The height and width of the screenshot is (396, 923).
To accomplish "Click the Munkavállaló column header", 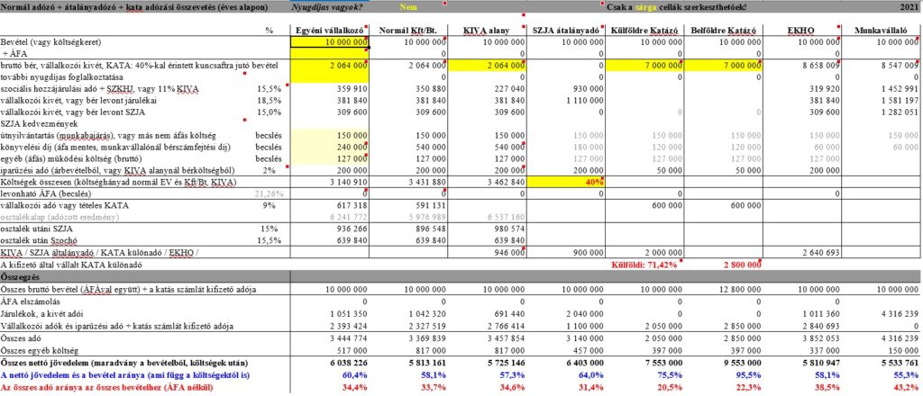I will [881, 30].
